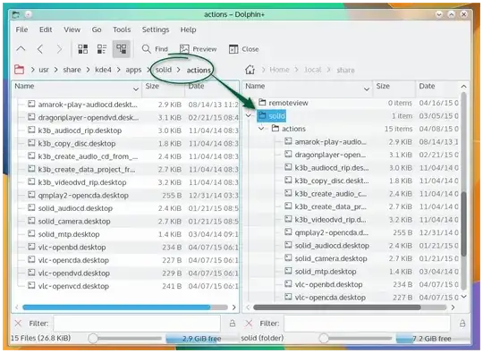Collapse the actions subfolder
The width and height of the screenshot is (483, 353).
point(261,129)
